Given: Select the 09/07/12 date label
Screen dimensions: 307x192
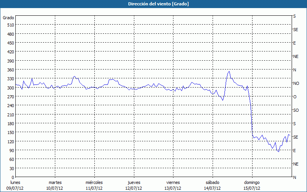Looking at the screenshot, I should point(15,188).
